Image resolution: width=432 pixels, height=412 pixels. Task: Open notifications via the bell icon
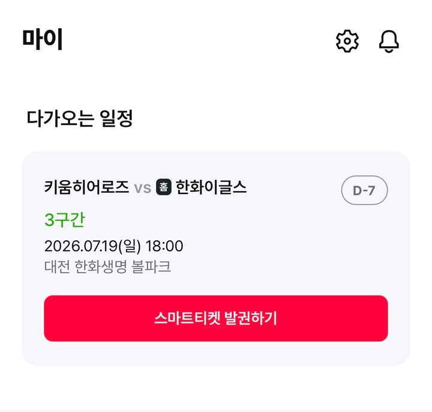pos(389,41)
